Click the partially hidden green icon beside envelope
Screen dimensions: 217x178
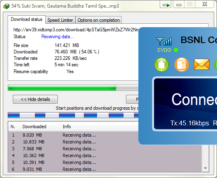215,65
